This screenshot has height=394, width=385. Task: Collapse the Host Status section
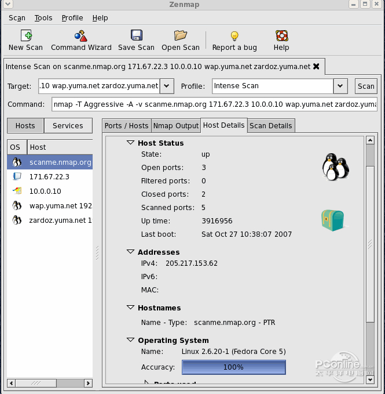click(130, 143)
